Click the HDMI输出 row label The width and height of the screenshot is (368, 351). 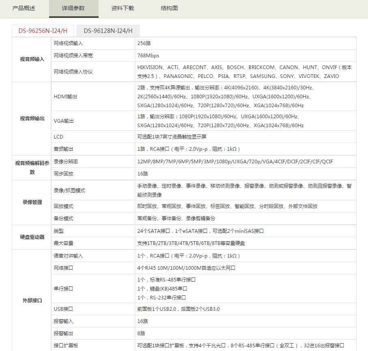coord(65,97)
